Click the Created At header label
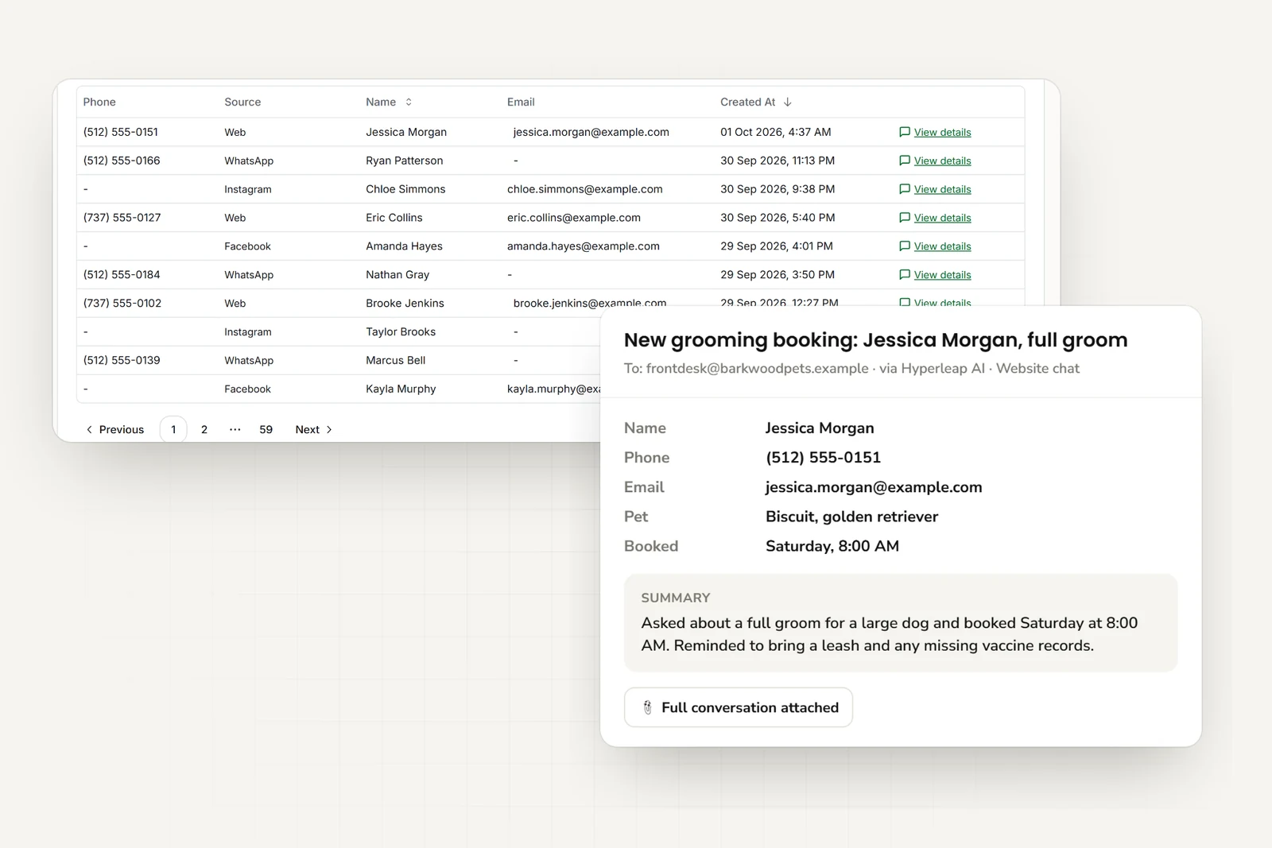Image resolution: width=1272 pixels, height=848 pixels. tap(747, 102)
